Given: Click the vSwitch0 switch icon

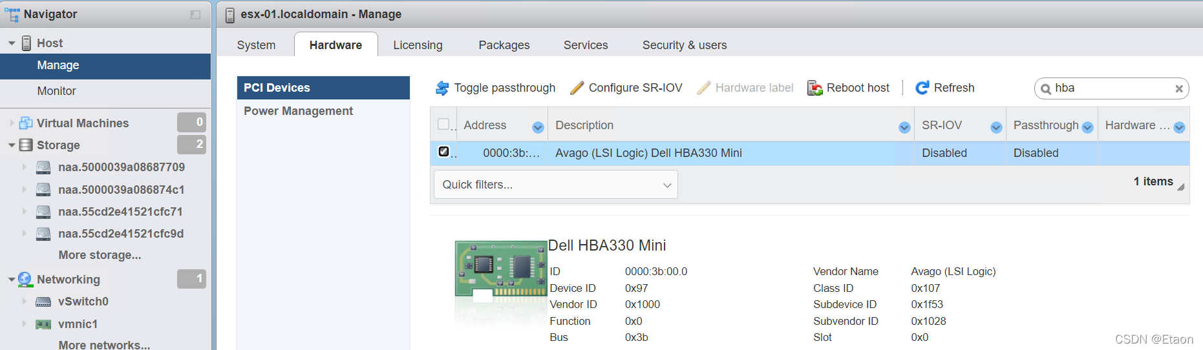Looking at the screenshot, I should pos(43,302).
